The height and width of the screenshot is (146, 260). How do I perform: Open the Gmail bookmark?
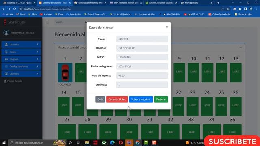pos(21,15)
